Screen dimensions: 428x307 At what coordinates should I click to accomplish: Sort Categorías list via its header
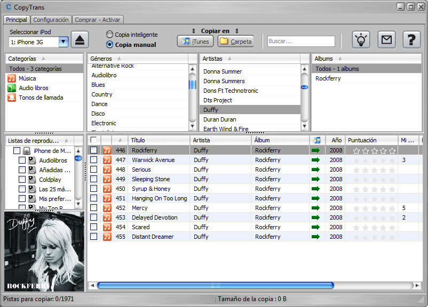pos(44,59)
